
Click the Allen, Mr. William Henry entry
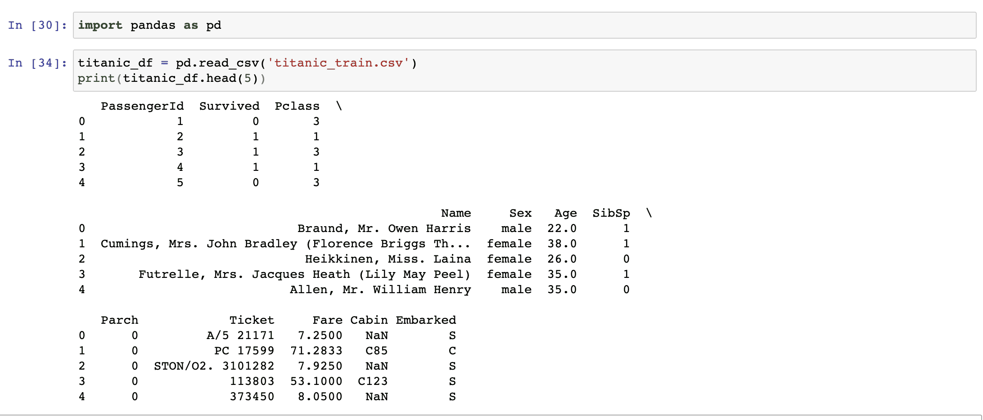[380, 290]
